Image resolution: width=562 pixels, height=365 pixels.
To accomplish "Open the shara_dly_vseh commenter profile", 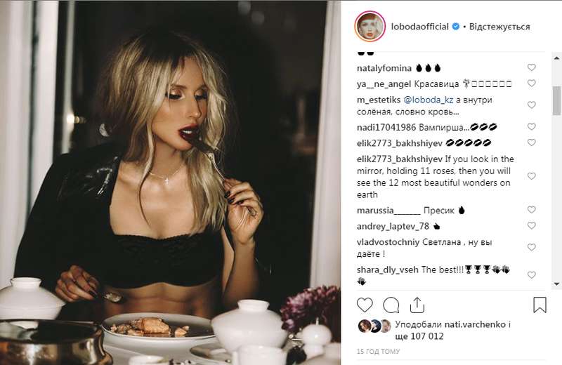I will 388,270.
